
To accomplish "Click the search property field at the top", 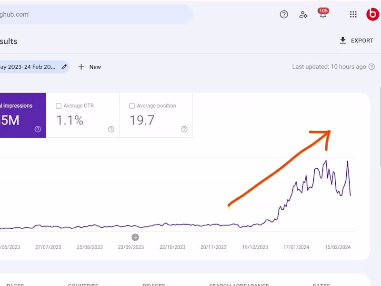I will pyautogui.click(x=71, y=14).
